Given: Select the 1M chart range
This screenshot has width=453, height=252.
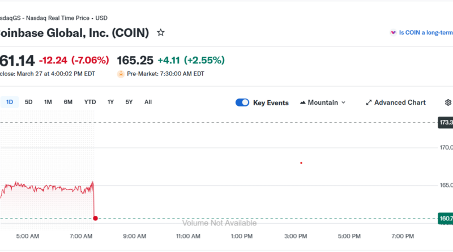Looking at the screenshot, I should click(x=48, y=102).
